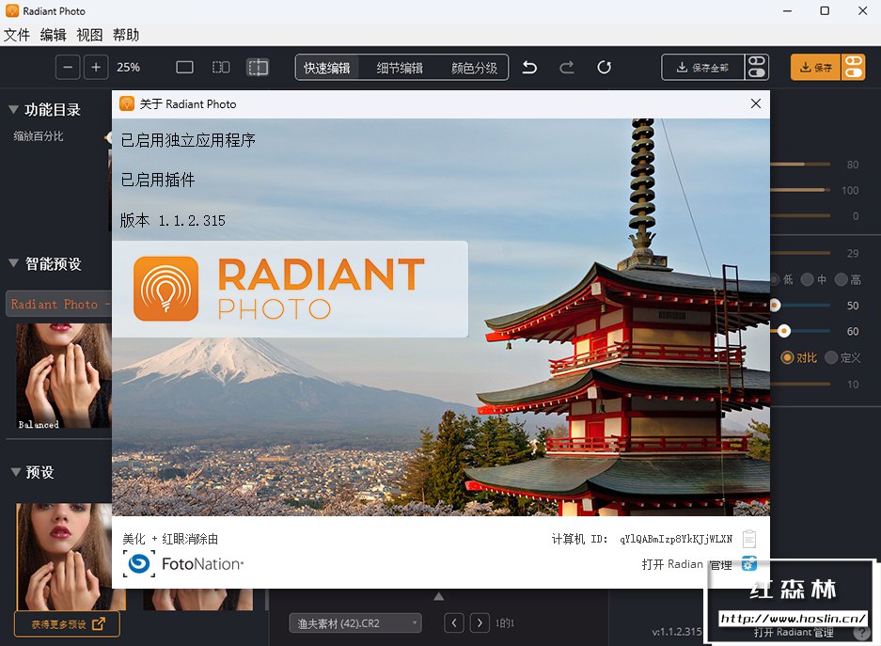Select the first preset thumbnail under 预设
This screenshot has height=646, width=881.
click(64, 556)
